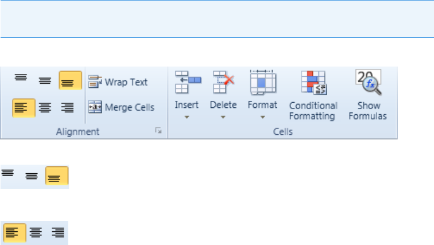The height and width of the screenshot is (245, 434).
Task: Click the Merge Cells button
Action: coord(121,107)
